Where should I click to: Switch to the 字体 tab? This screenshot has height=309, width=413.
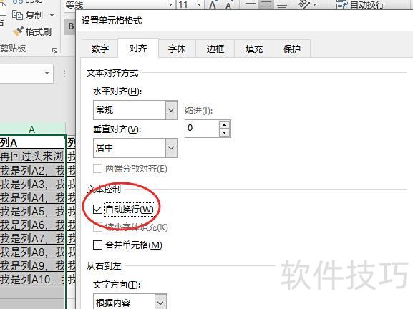coord(177,49)
